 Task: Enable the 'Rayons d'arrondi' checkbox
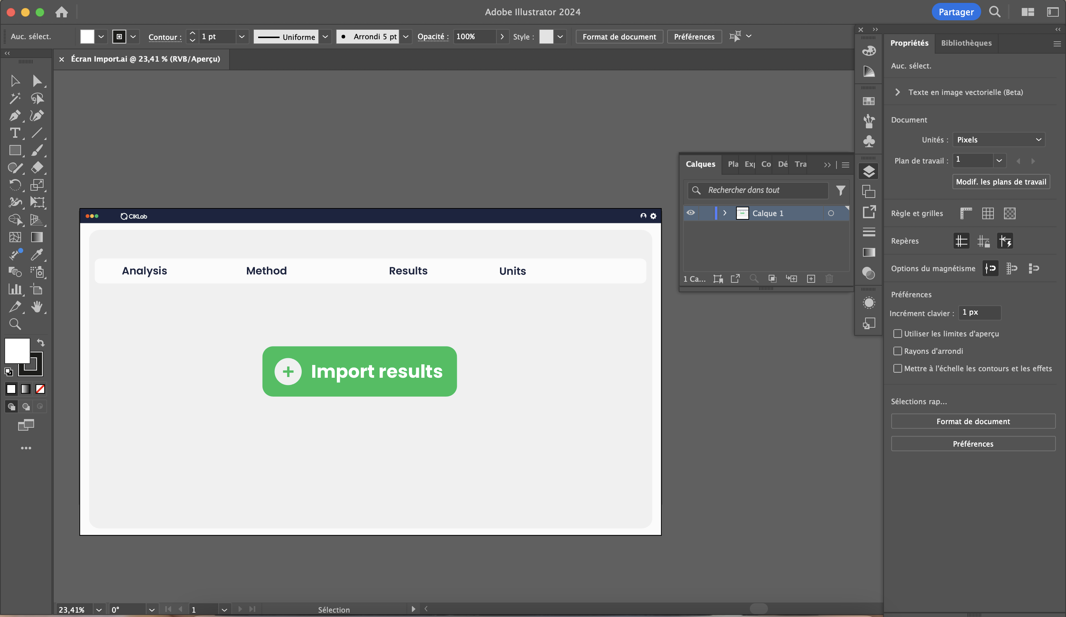(897, 351)
